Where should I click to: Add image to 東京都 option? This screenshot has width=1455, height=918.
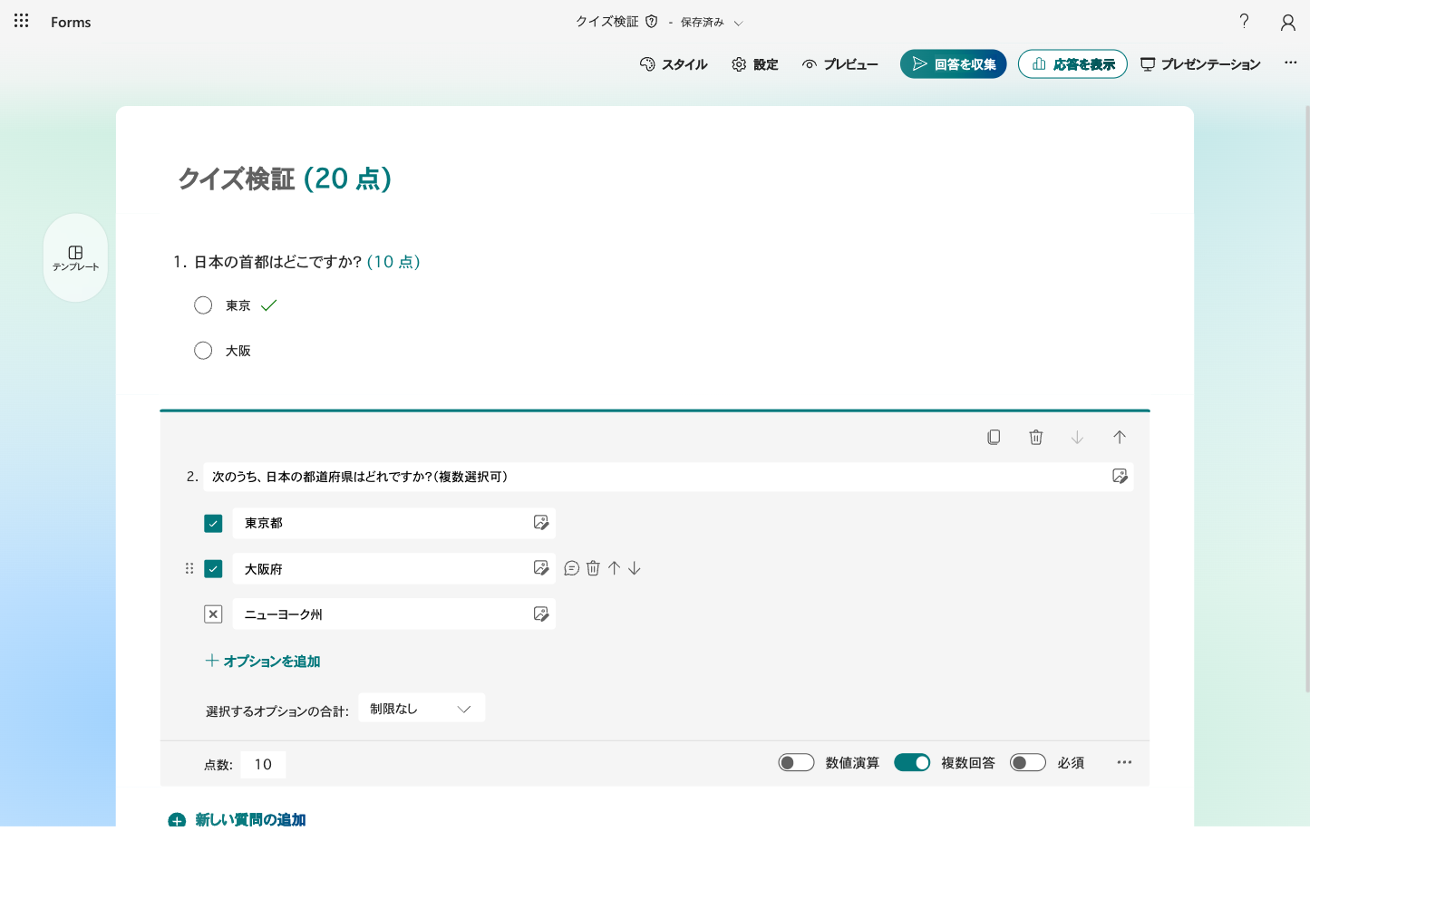point(541,523)
